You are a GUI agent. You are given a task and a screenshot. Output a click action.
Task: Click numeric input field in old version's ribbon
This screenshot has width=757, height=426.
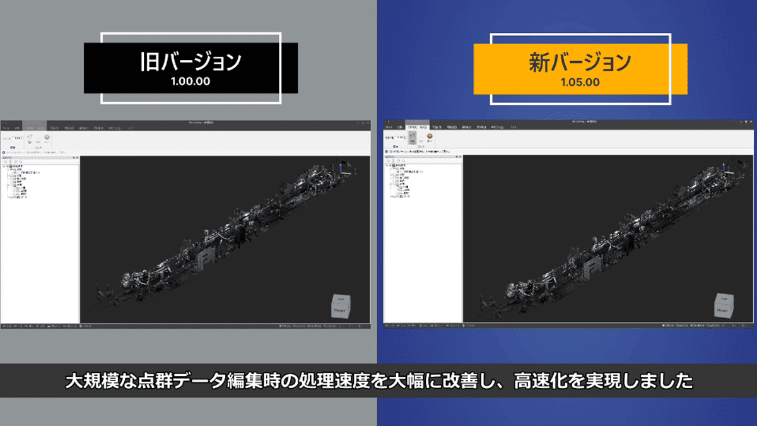pyautogui.click(x=18, y=138)
